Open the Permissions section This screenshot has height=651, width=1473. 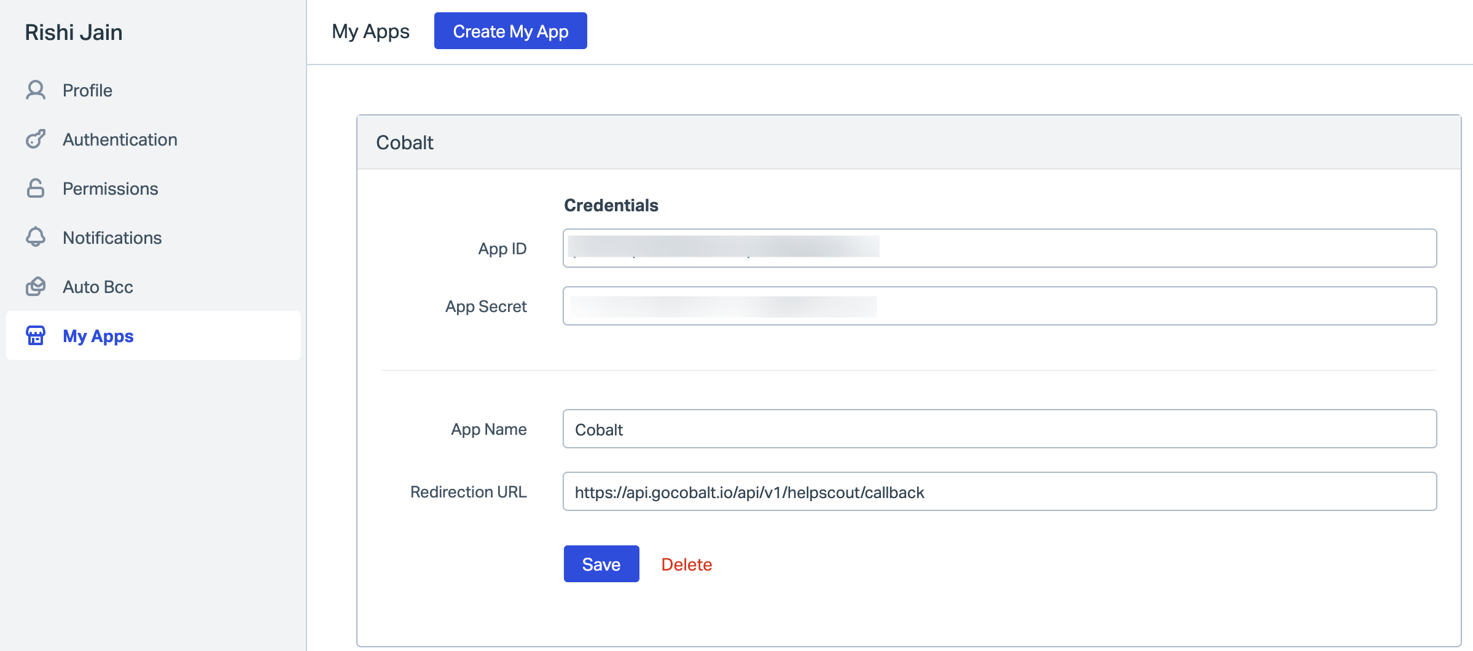point(154,189)
